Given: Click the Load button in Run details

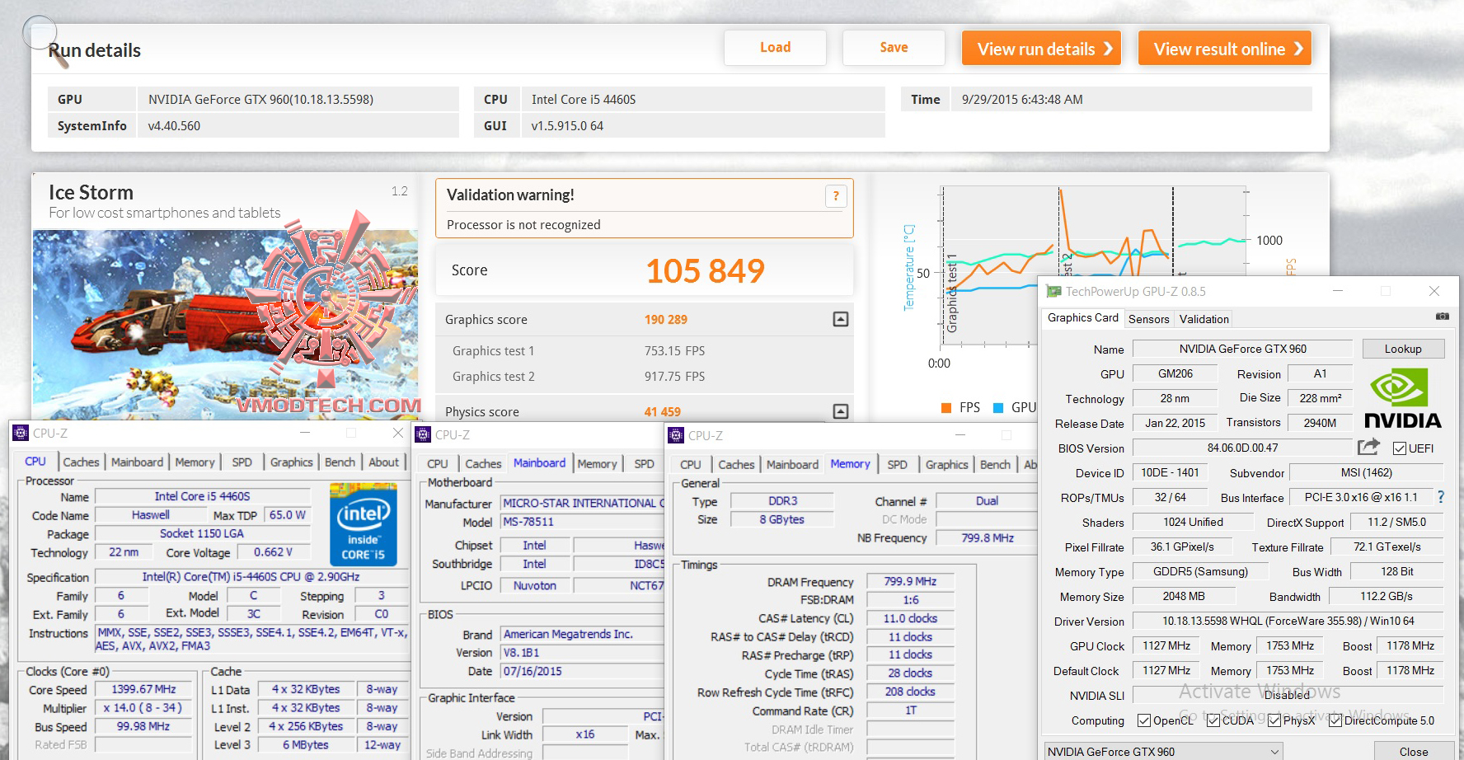Looking at the screenshot, I should tap(775, 48).
